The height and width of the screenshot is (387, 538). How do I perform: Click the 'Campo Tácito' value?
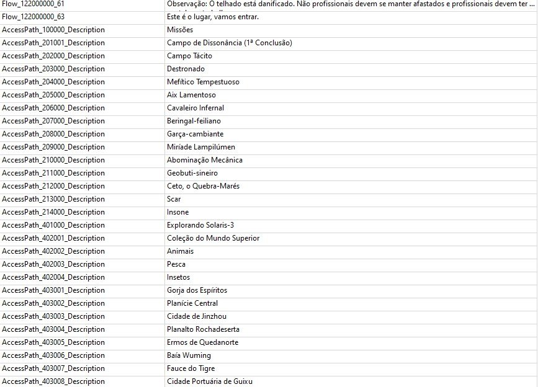pos(351,56)
